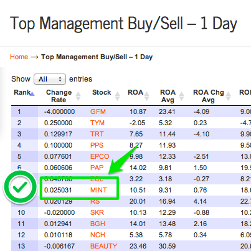Select ROA Avg value 11.93
Screen dimensions: 251x251
(167, 145)
